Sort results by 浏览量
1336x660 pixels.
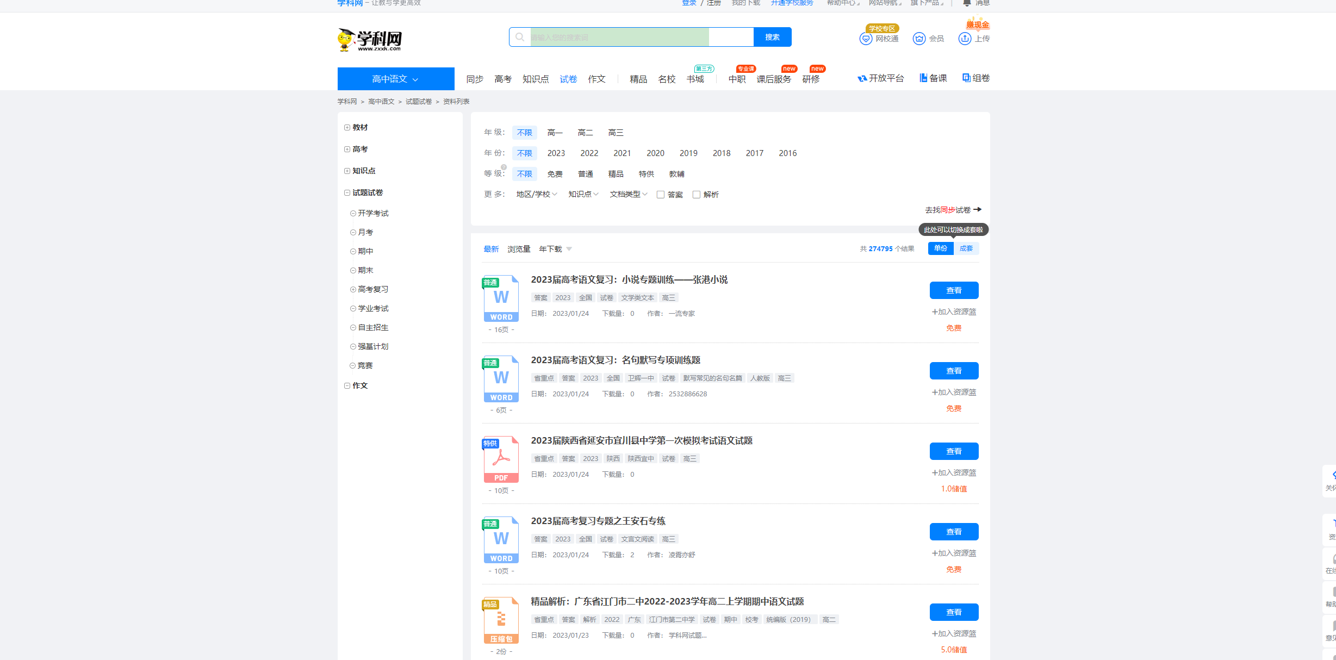click(519, 249)
